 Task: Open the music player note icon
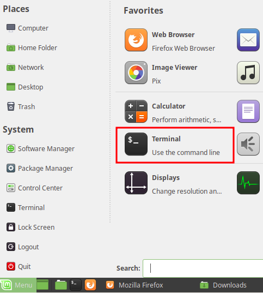248,73
